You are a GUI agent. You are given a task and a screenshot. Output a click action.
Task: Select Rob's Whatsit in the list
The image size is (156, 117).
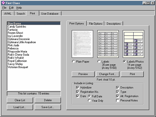(34, 58)
